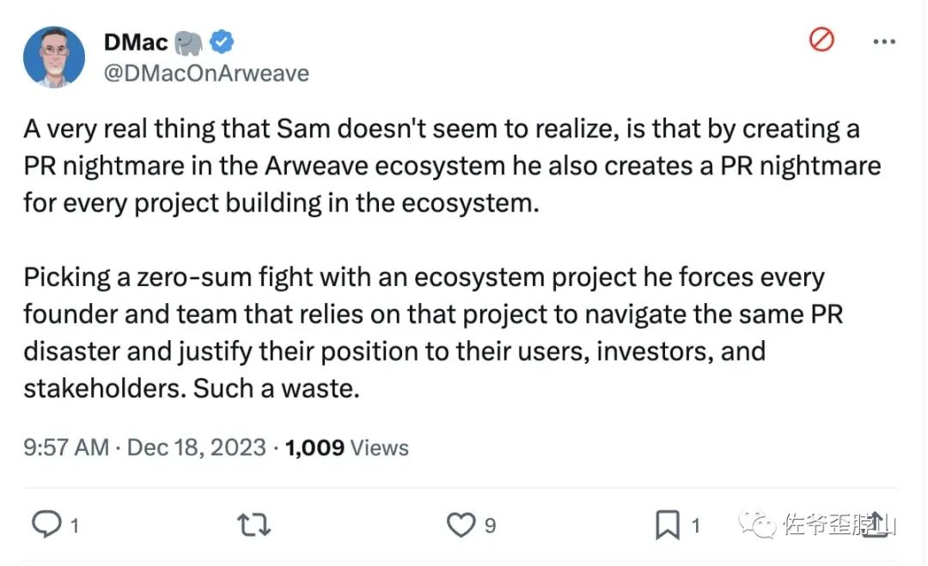Open DMac's profile avatar picture
The image size is (928, 566).
coord(54,57)
